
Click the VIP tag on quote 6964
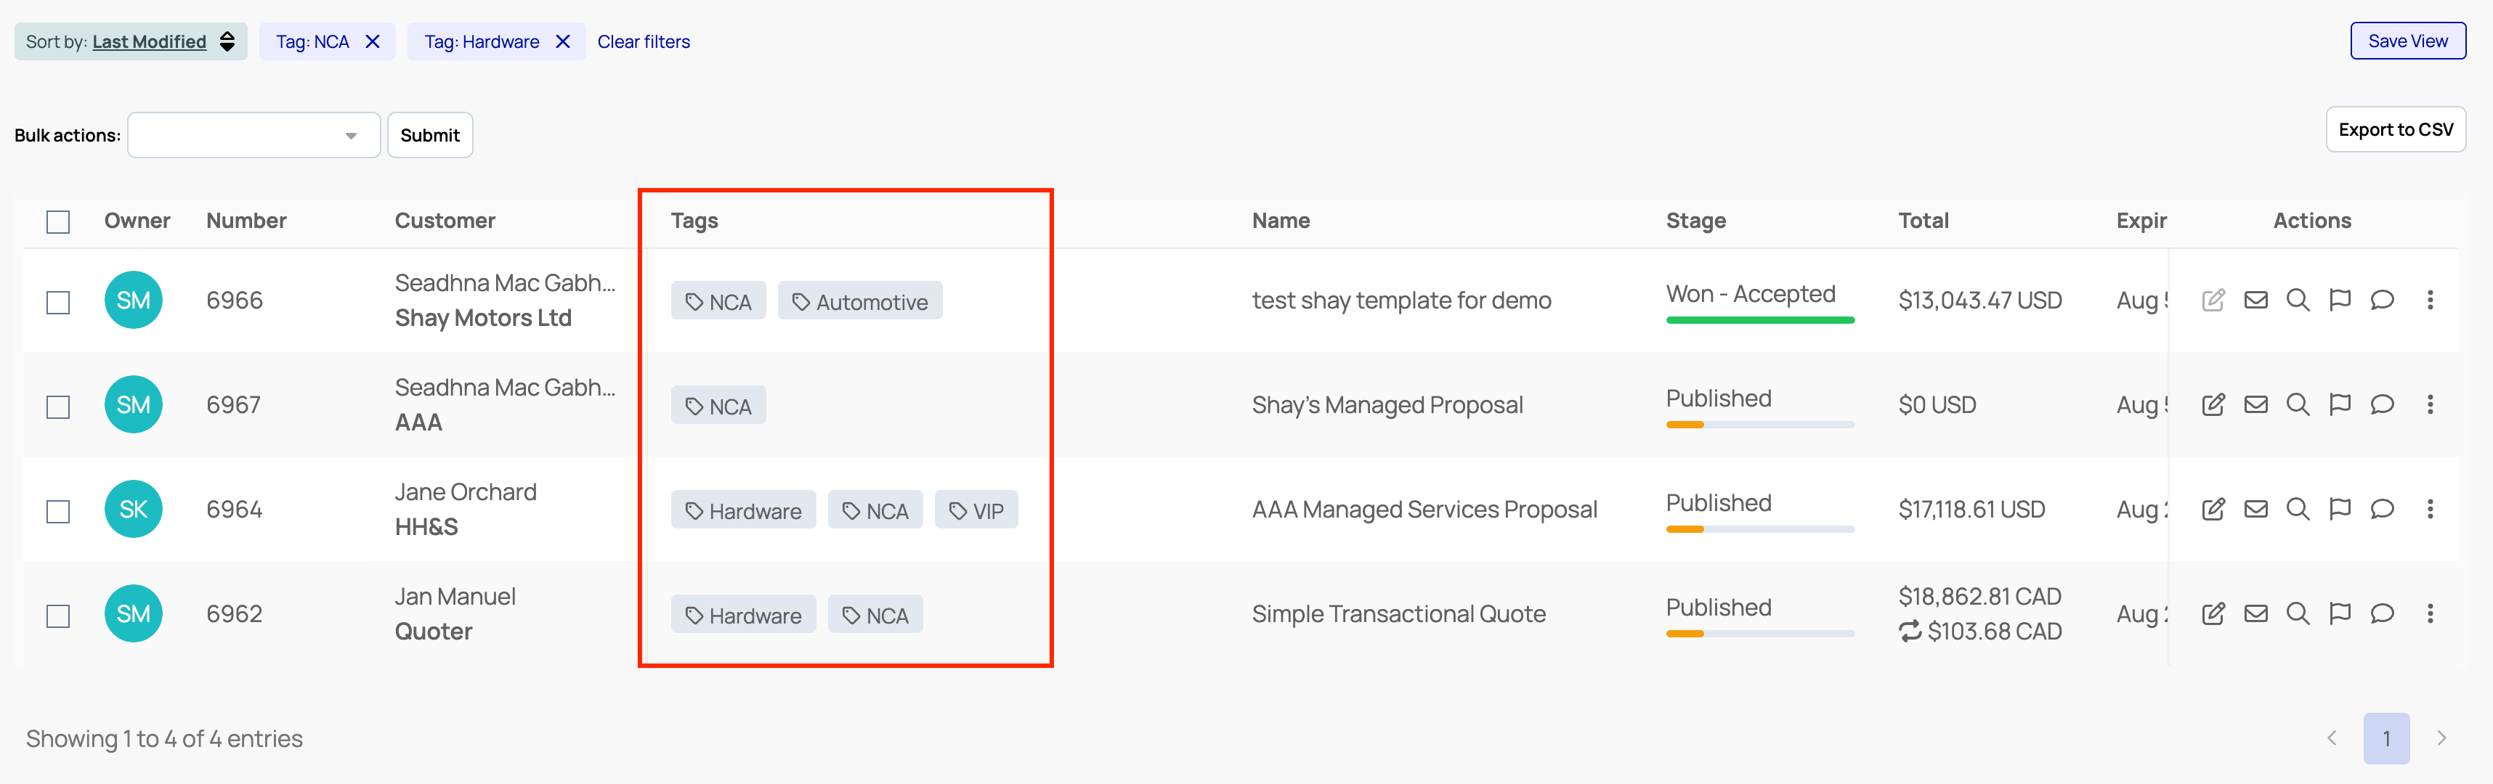(x=976, y=510)
